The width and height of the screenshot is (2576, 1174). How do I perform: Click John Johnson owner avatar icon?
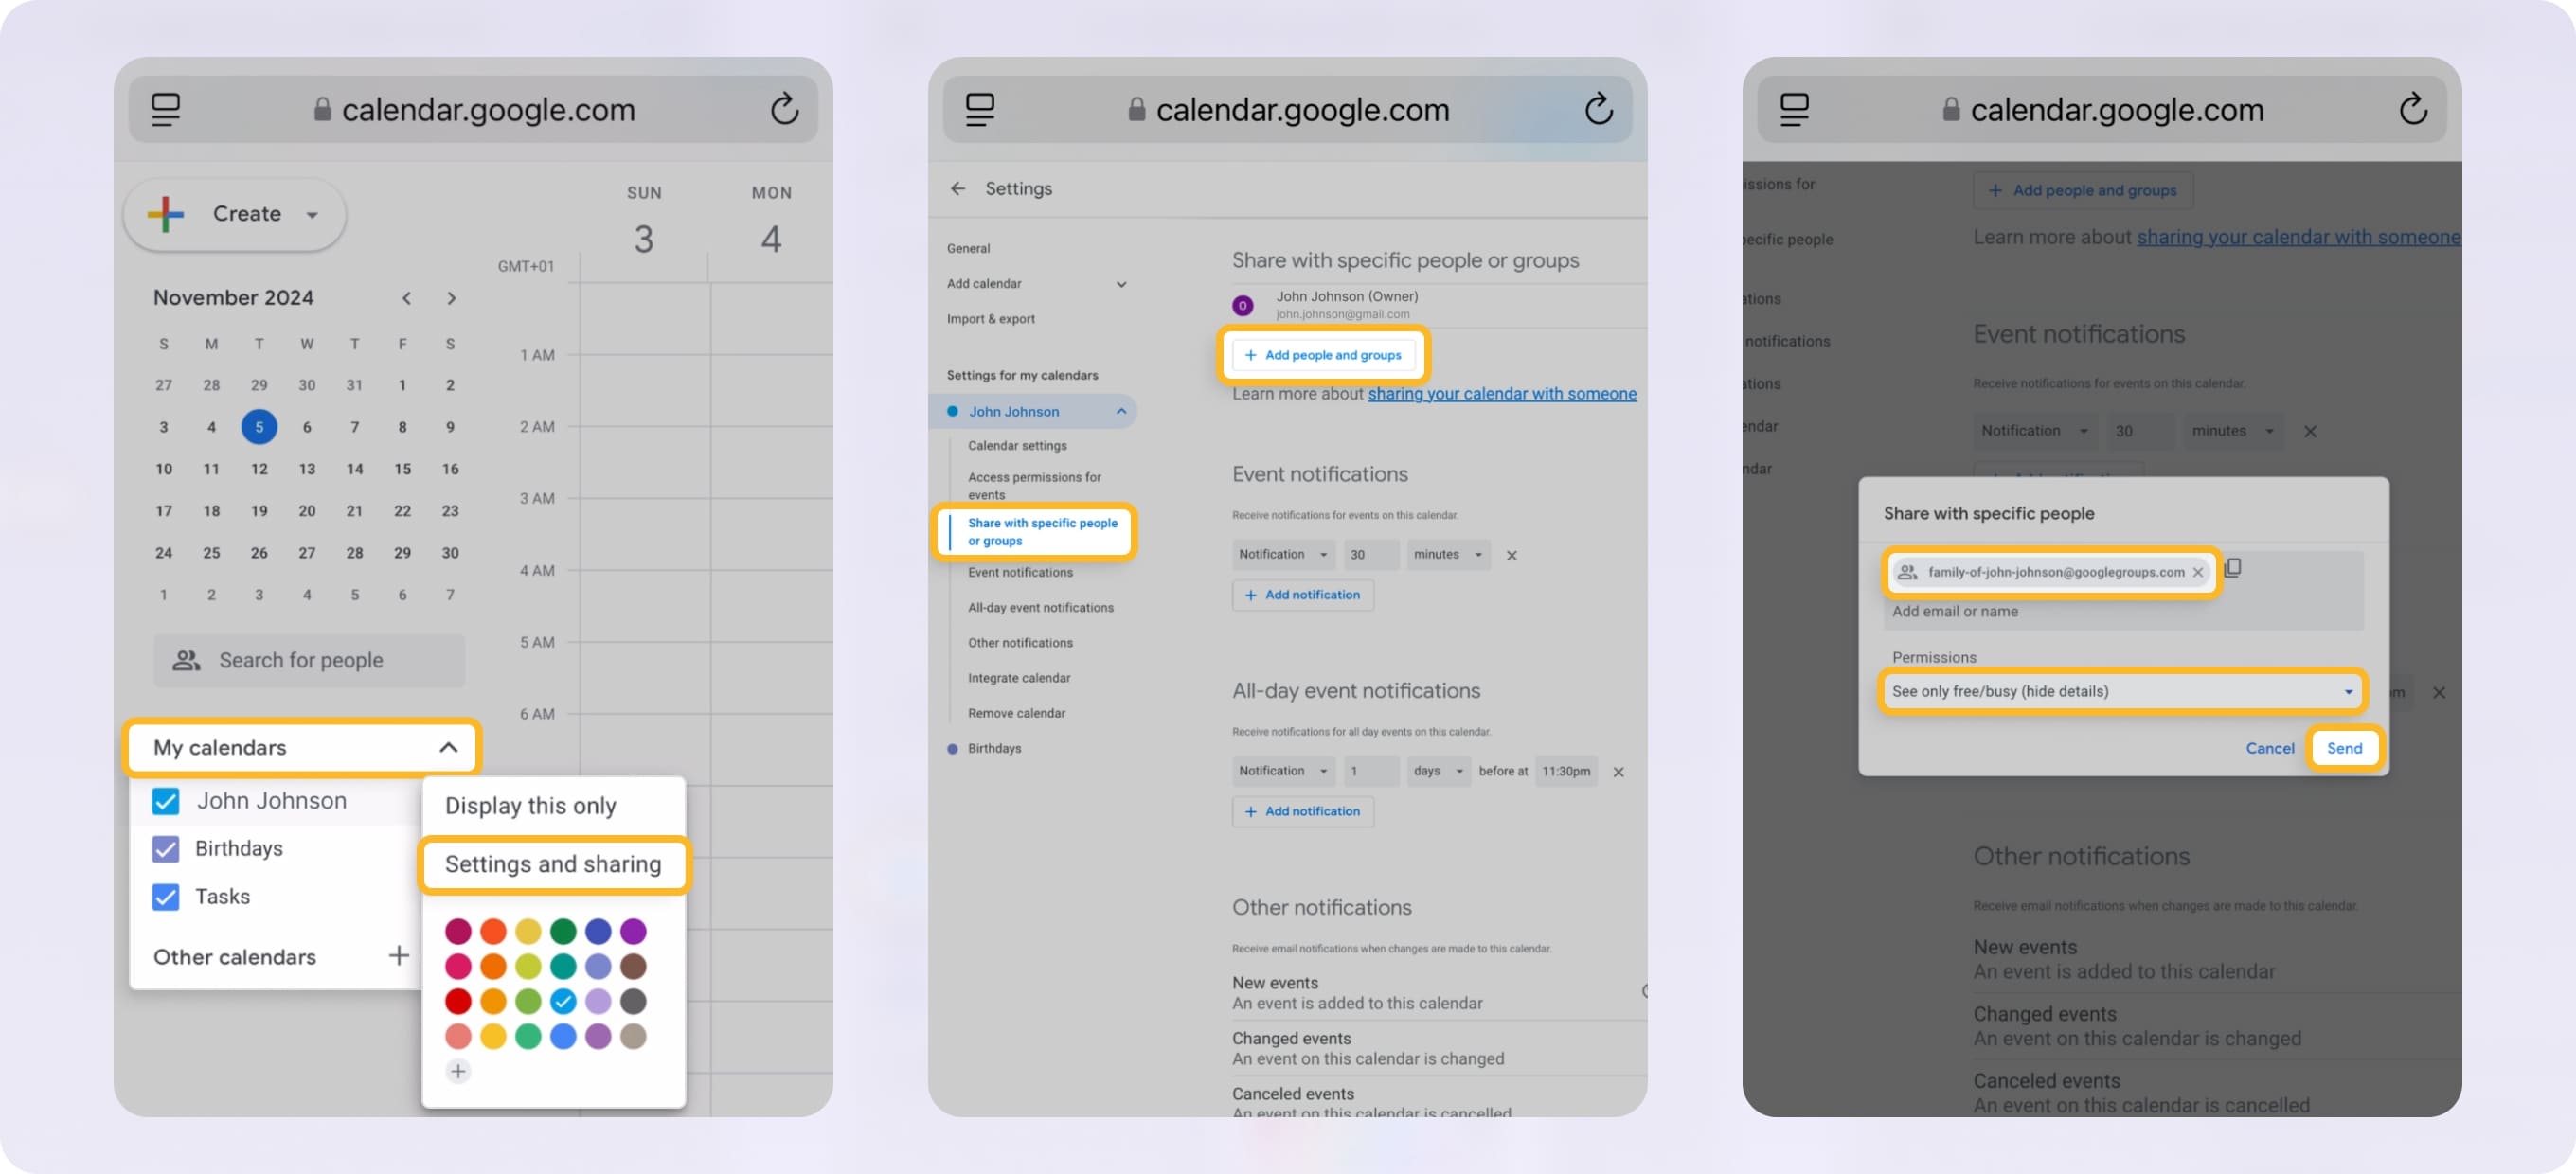[1242, 305]
